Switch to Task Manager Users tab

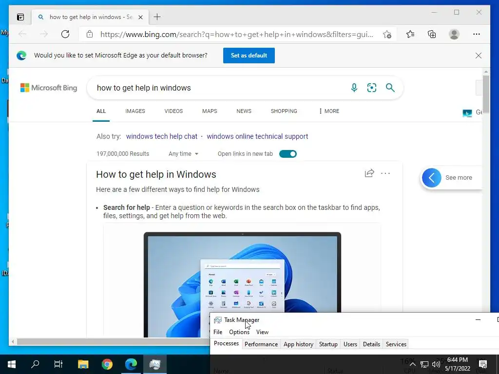click(x=350, y=344)
